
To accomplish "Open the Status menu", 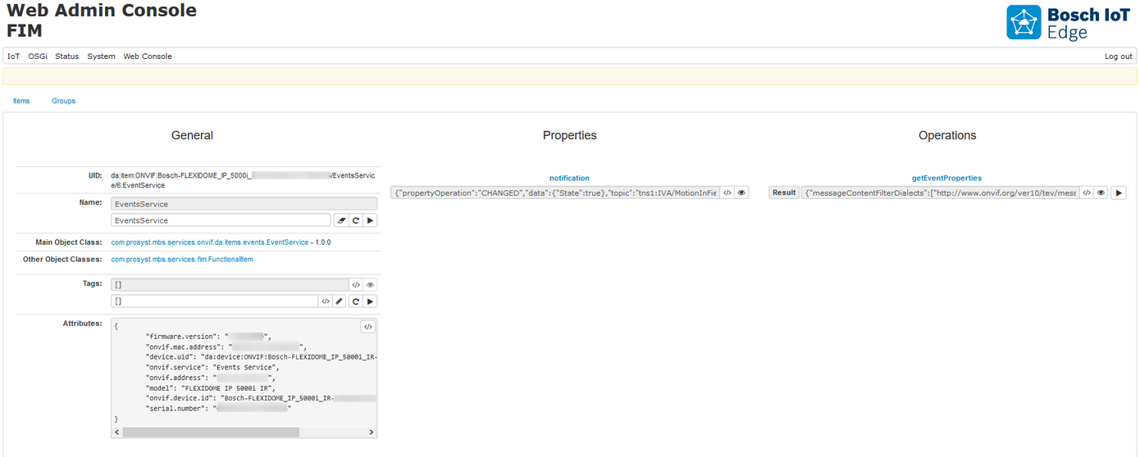I will pyautogui.click(x=67, y=57).
